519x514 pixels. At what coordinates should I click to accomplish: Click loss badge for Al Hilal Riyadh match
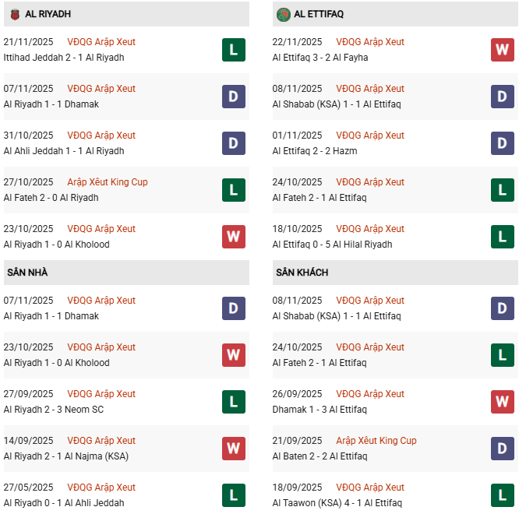[502, 237]
